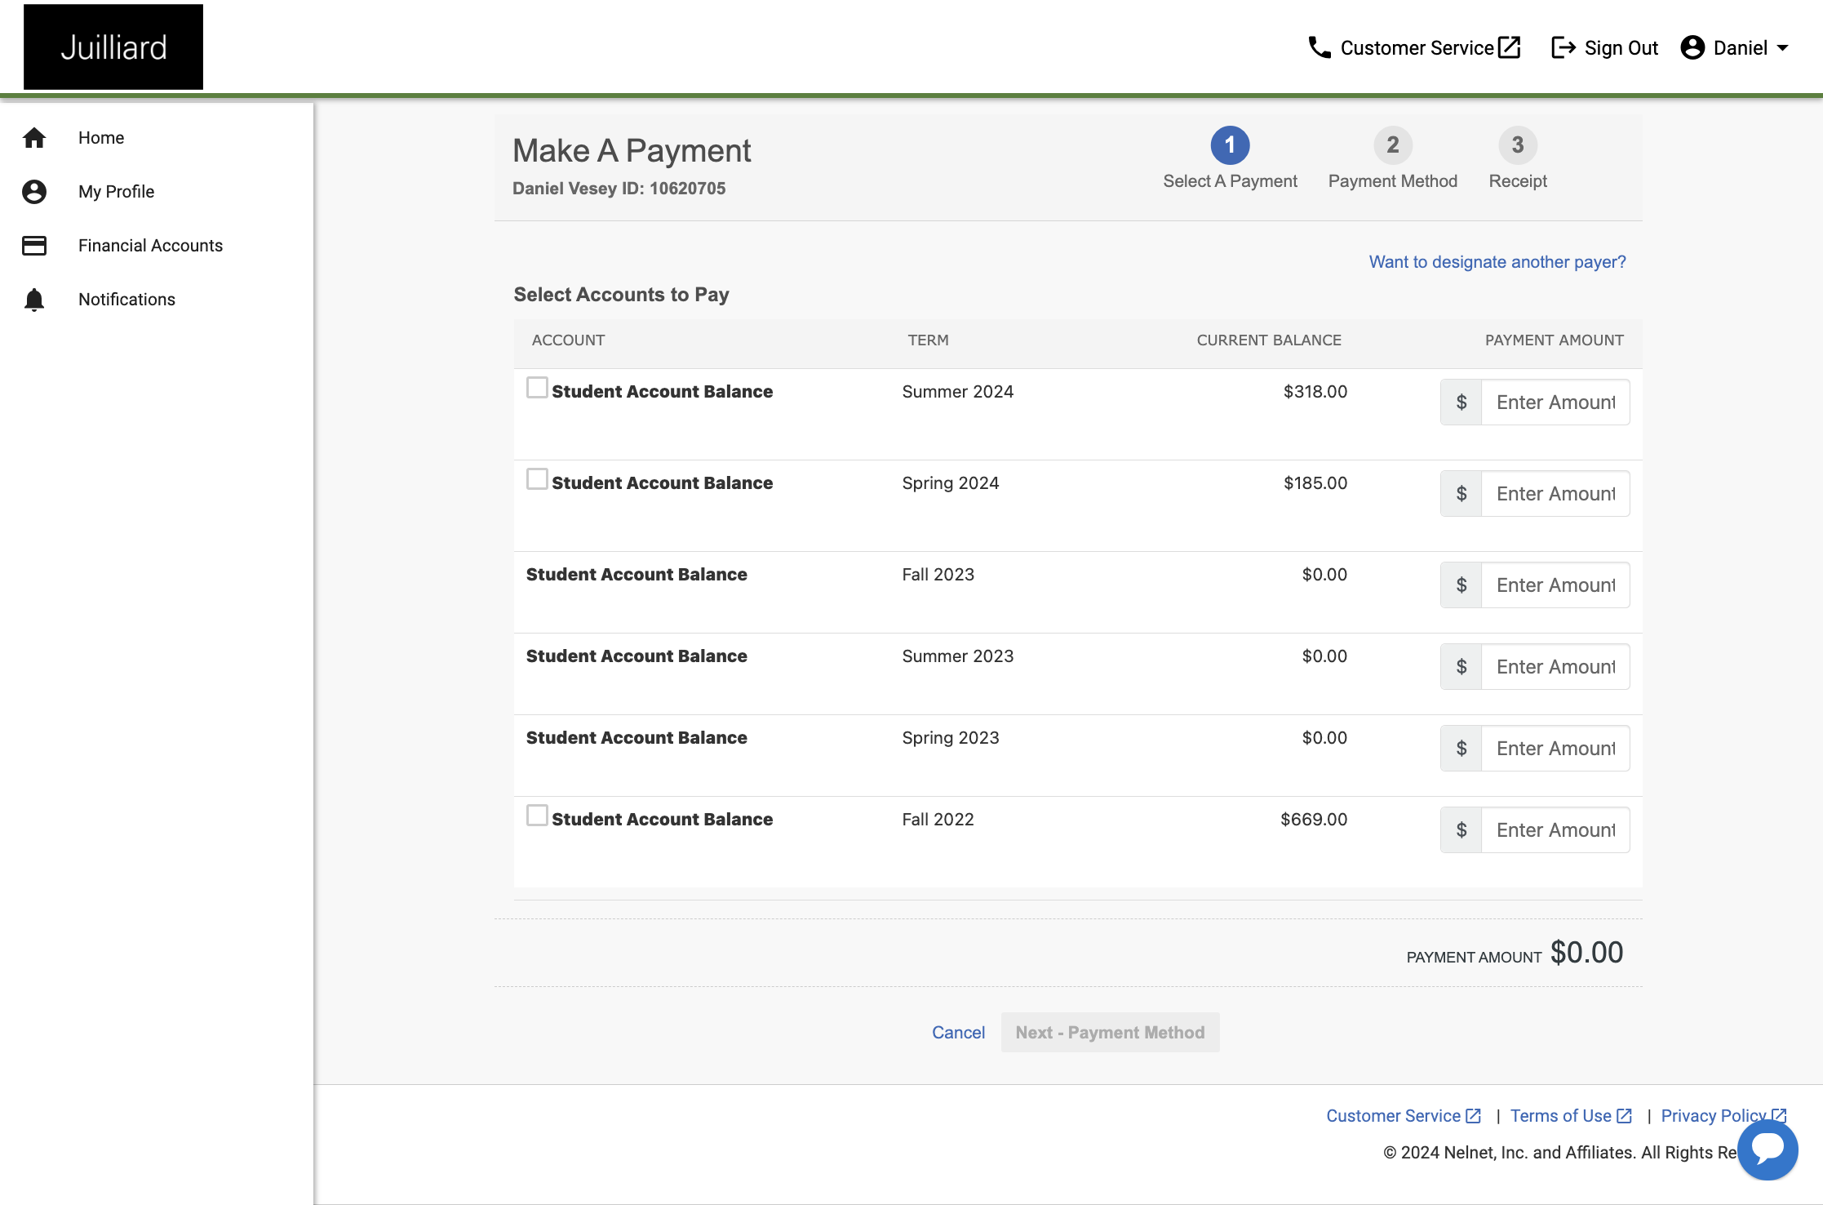Screen dimensions: 1823x1205
Task: Open the chat bubble widget
Action: [x=1768, y=1149]
